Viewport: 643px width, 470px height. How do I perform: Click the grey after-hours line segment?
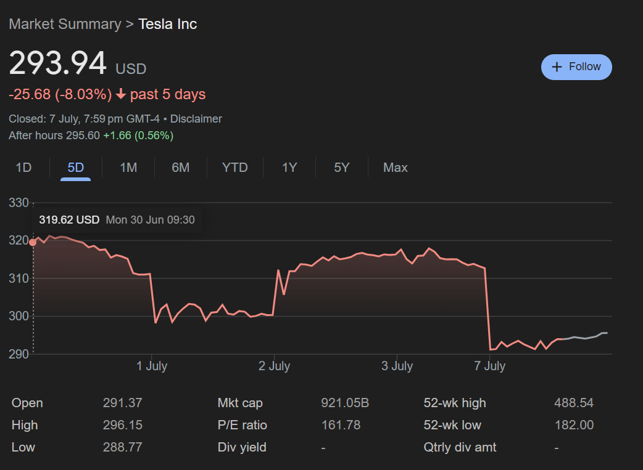tap(586, 337)
